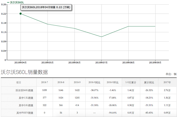Click the 单位：辆 label
This screenshot has height=117, width=177.
click(171, 74)
